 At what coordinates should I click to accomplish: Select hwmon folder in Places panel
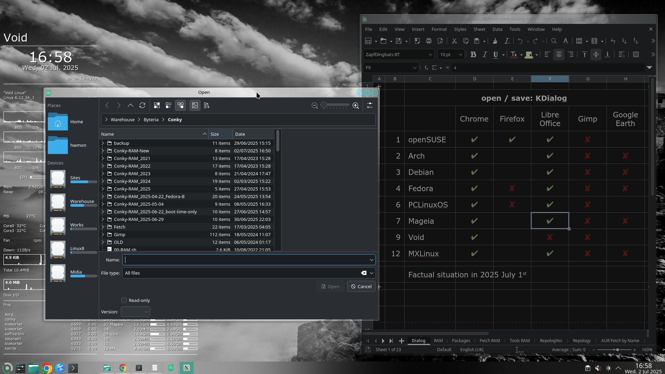click(x=72, y=145)
